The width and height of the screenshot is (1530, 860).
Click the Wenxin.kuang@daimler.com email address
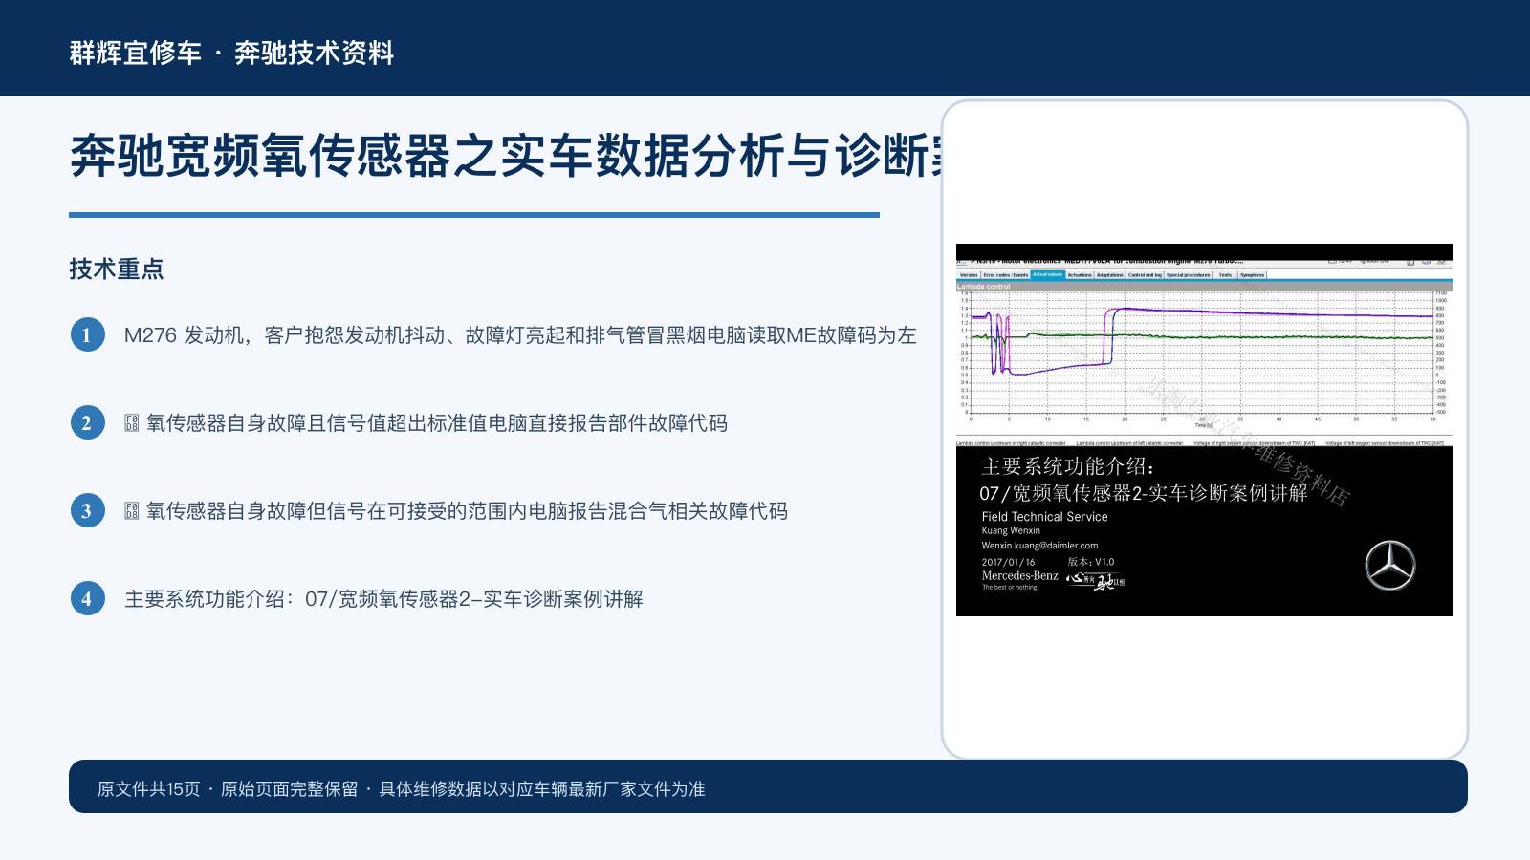point(1039,546)
